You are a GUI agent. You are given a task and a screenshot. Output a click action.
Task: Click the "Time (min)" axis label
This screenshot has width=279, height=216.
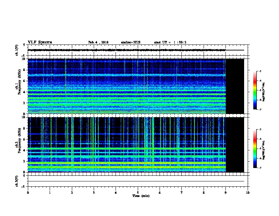pyautogui.click(x=141, y=196)
